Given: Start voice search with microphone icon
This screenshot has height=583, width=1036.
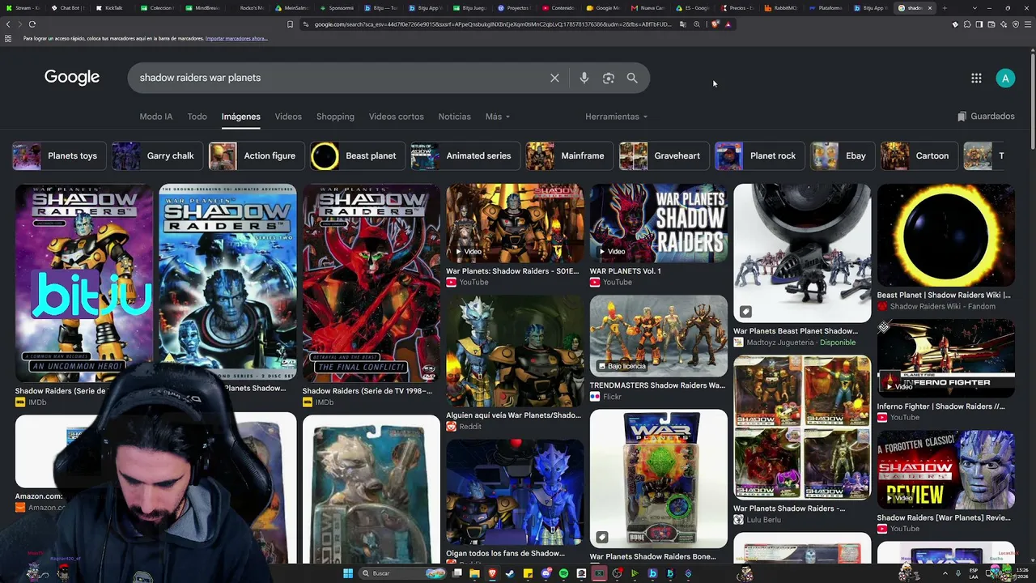Looking at the screenshot, I should (x=584, y=78).
